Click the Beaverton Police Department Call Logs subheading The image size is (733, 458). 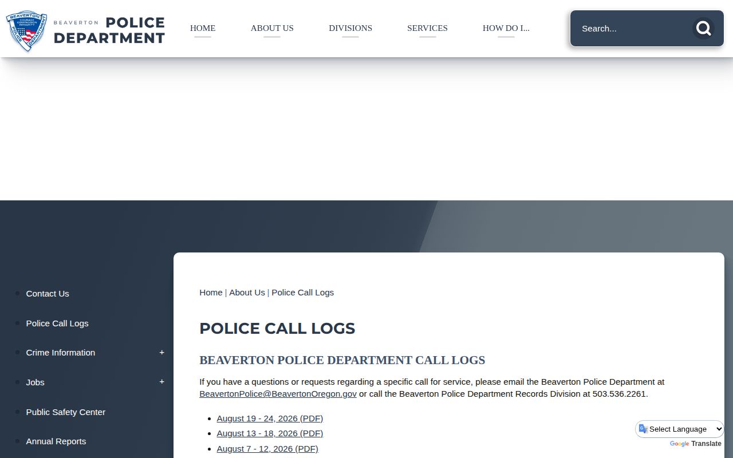pos(342,360)
